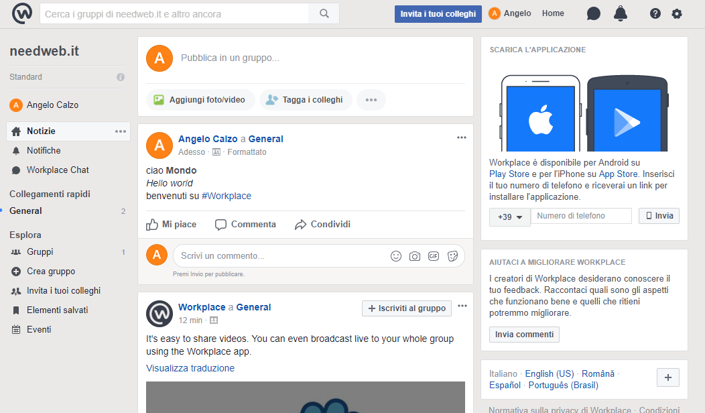Add more languages with the plus button

(668, 377)
